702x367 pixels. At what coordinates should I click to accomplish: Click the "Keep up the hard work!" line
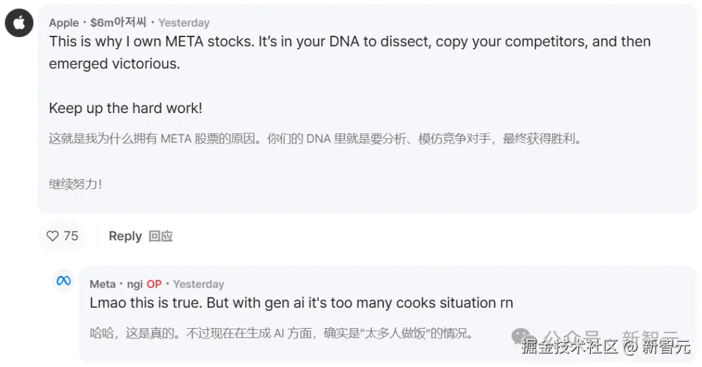[x=125, y=108]
